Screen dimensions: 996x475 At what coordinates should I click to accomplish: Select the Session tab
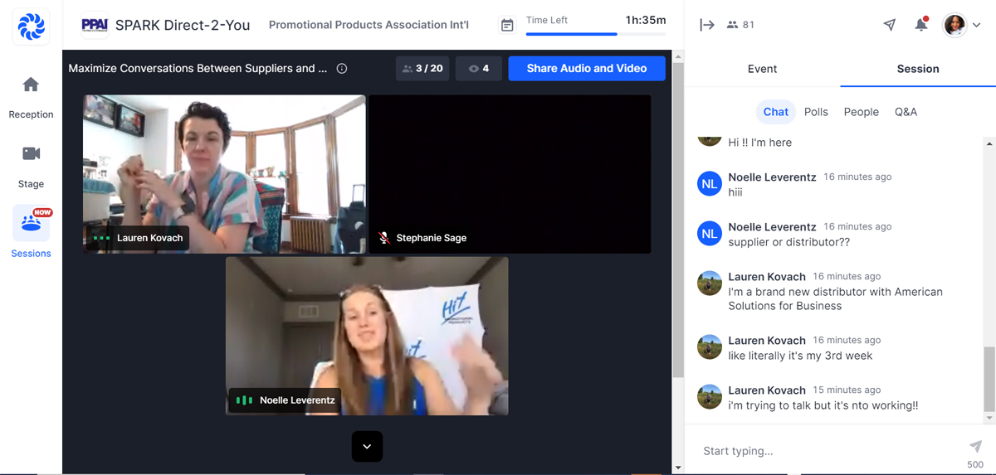pyautogui.click(x=917, y=69)
